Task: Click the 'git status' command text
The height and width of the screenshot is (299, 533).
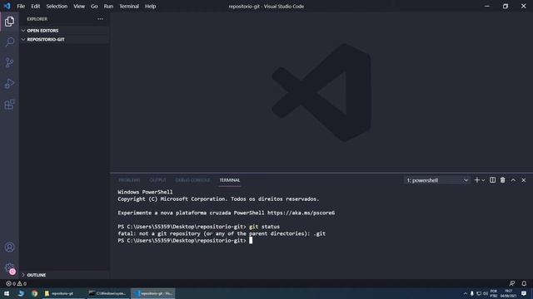Action: coord(264,227)
